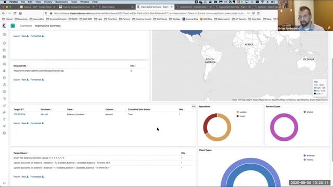Switch to the Classification browser tab
The height and width of the screenshot is (187, 333).
click(194, 7)
